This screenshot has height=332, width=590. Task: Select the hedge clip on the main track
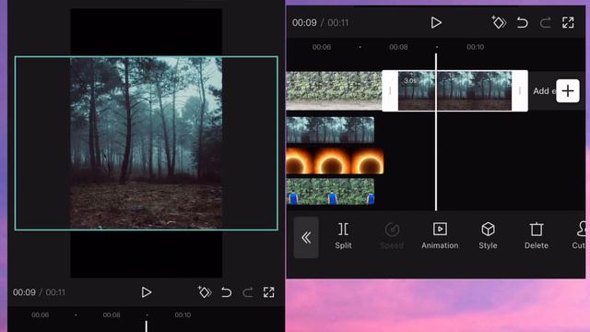[x=334, y=90]
